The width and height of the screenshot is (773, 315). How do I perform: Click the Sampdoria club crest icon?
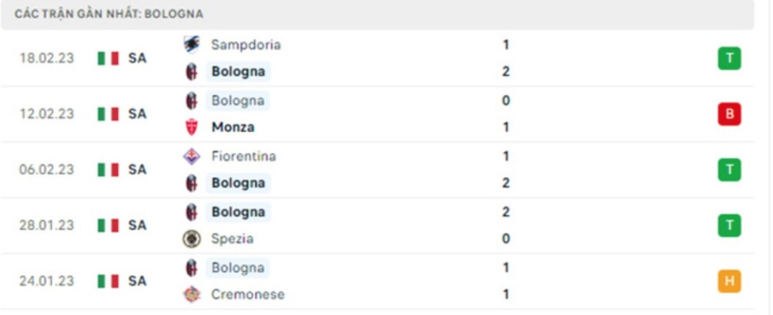click(191, 45)
